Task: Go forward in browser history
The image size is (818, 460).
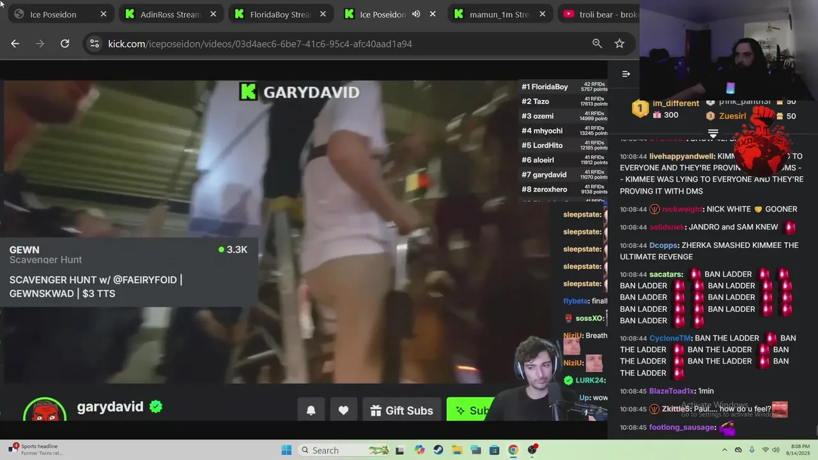Action: (x=40, y=43)
